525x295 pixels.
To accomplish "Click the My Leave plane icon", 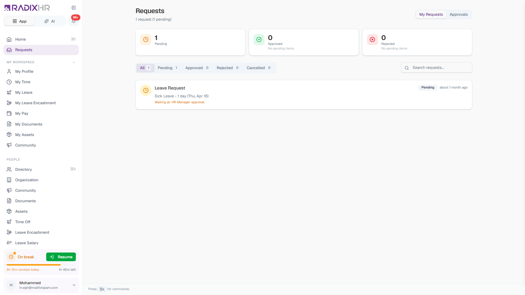I will 9,92.
